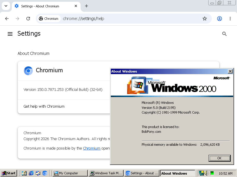Screen dimensions: 237x177
Task: Launch Outlook Express from quick launch
Action: tap(38, 173)
